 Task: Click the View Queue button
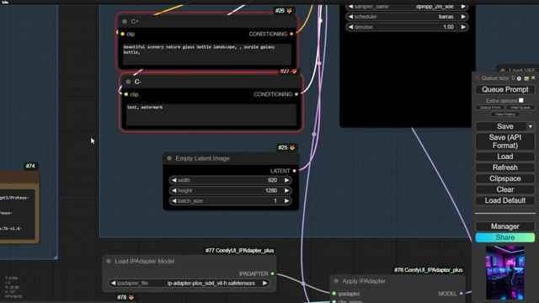520,108
